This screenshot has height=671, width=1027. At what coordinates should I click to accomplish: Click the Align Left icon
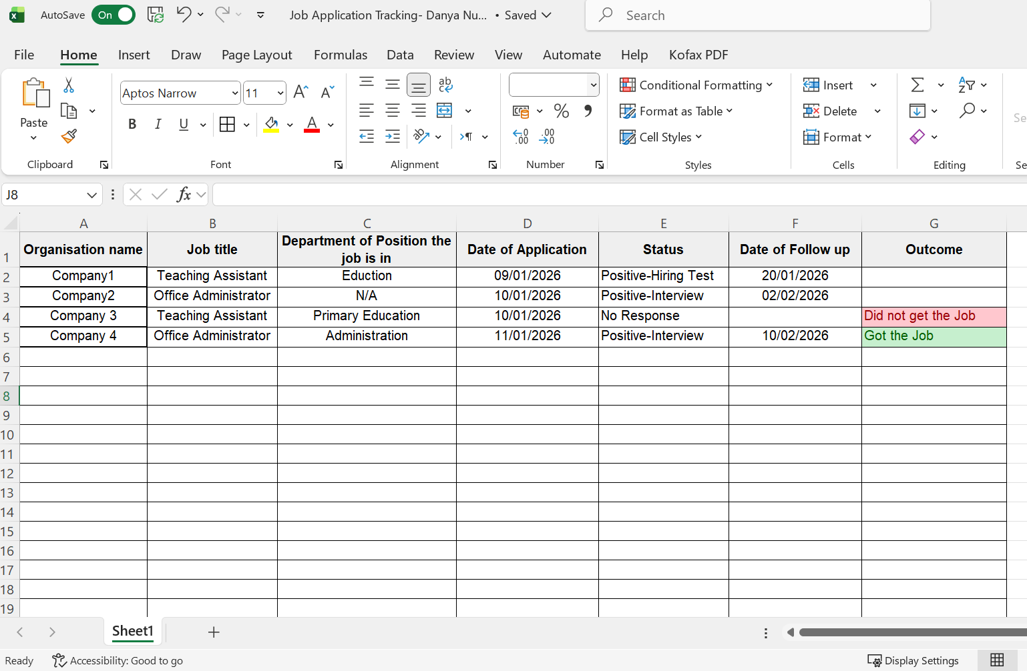pyautogui.click(x=367, y=111)
